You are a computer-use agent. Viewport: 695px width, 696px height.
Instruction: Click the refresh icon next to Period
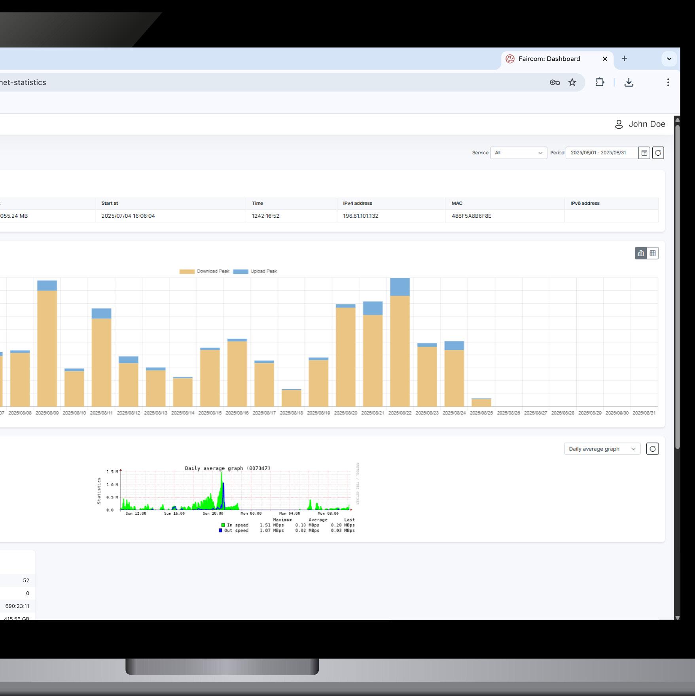click(x=658, y=153)
